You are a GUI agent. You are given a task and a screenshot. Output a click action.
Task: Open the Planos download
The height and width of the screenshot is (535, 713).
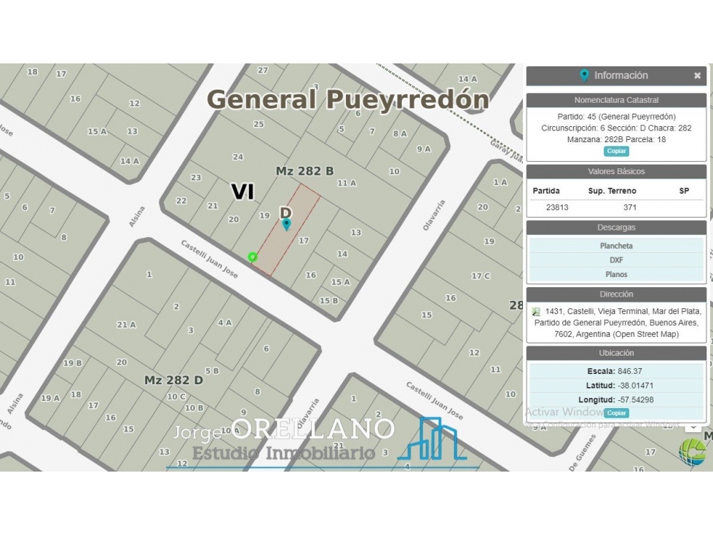click(x=616, y=274)
